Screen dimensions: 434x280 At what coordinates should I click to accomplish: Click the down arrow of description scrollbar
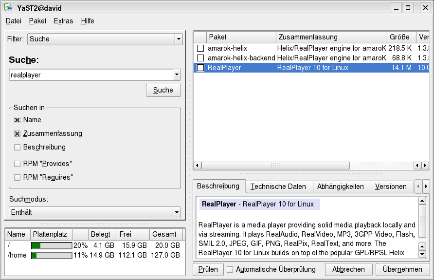pos(422,254)
